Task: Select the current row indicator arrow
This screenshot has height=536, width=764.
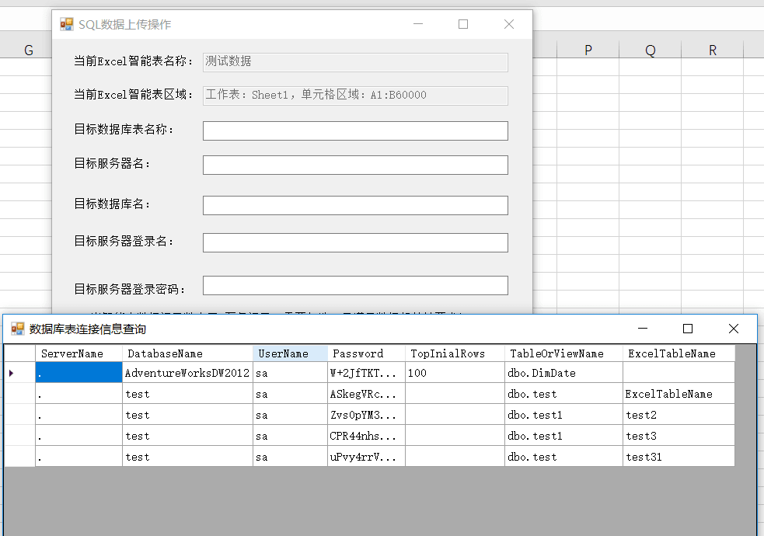Action: (11, 373)
